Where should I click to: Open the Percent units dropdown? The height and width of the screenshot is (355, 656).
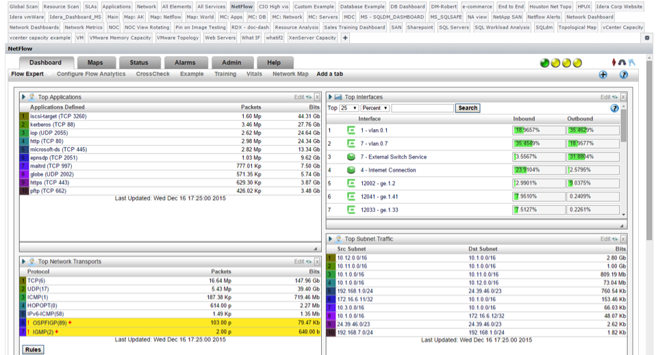pos(375,108)
